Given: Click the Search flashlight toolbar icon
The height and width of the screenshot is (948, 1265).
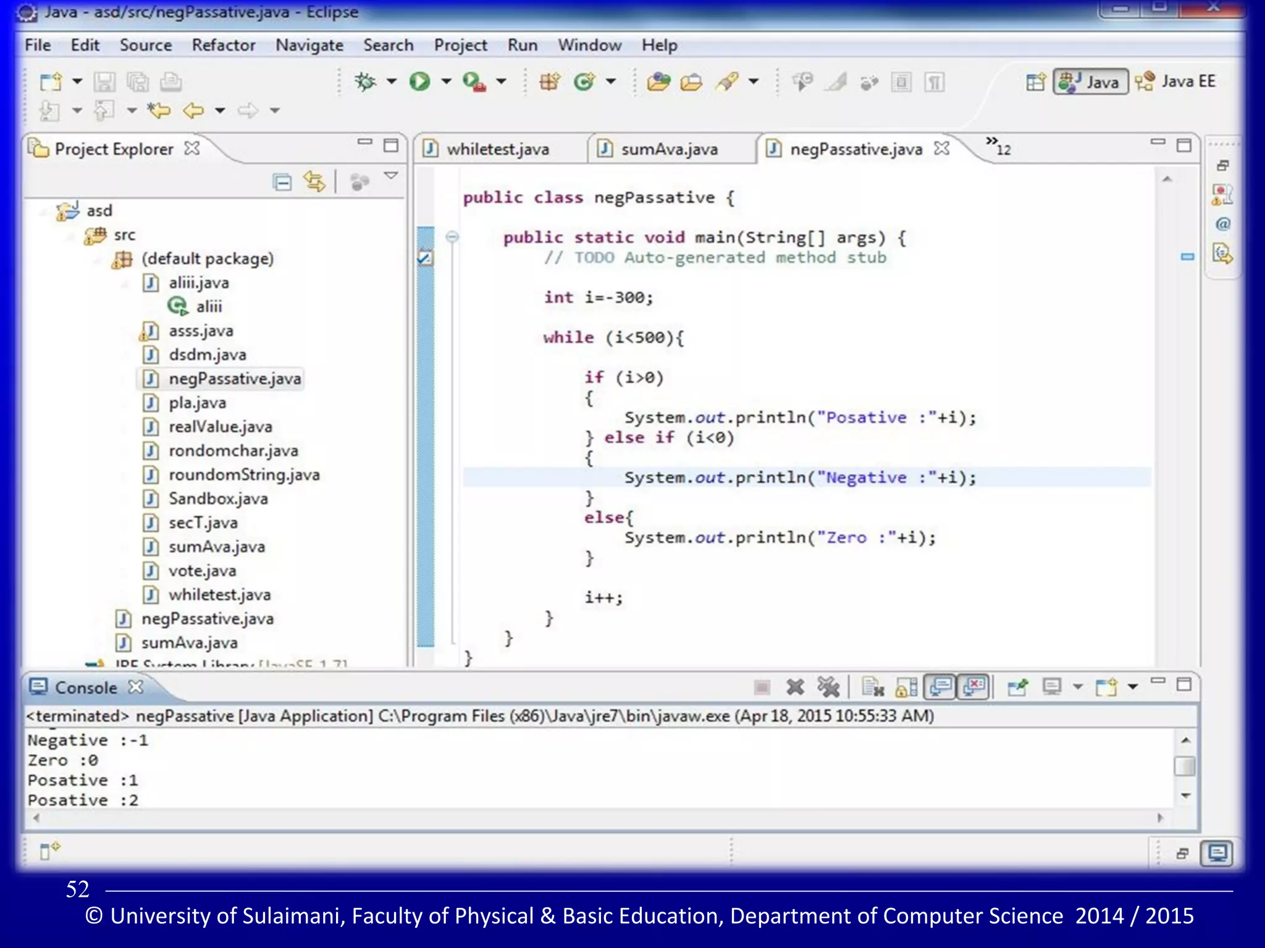Looking at the screenshot, I should click(x=727, y=81).
